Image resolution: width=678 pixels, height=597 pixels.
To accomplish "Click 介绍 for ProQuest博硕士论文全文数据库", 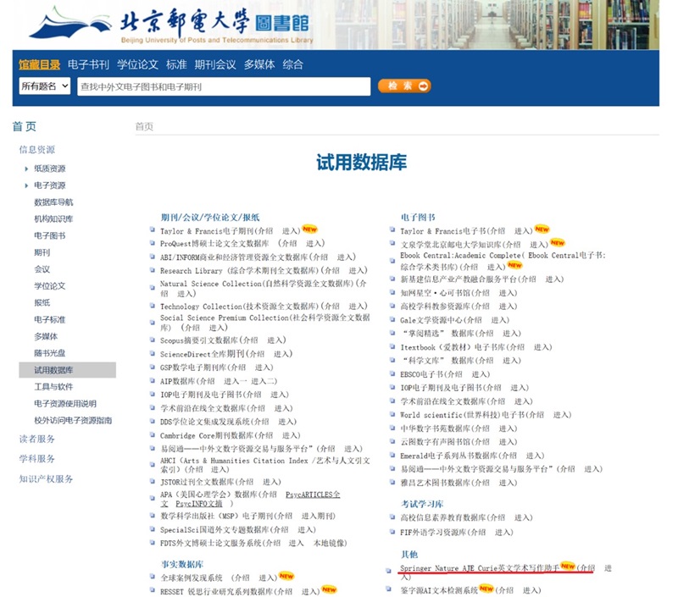I will (x=289, y=244).
